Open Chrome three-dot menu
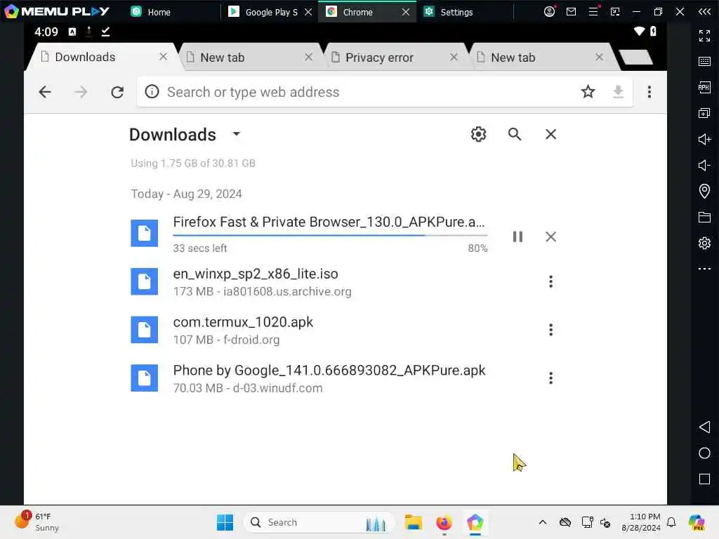719x539 pixels. (x=649, y=92)
